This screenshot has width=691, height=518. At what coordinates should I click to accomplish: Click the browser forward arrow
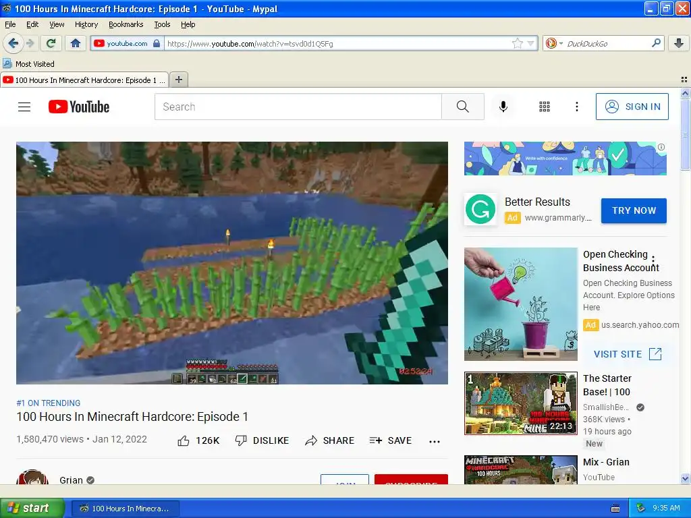(30, 43)
